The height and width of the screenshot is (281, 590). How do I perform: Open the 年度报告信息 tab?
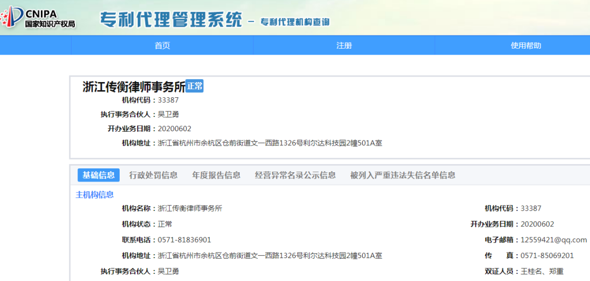[x=216, y=175]
